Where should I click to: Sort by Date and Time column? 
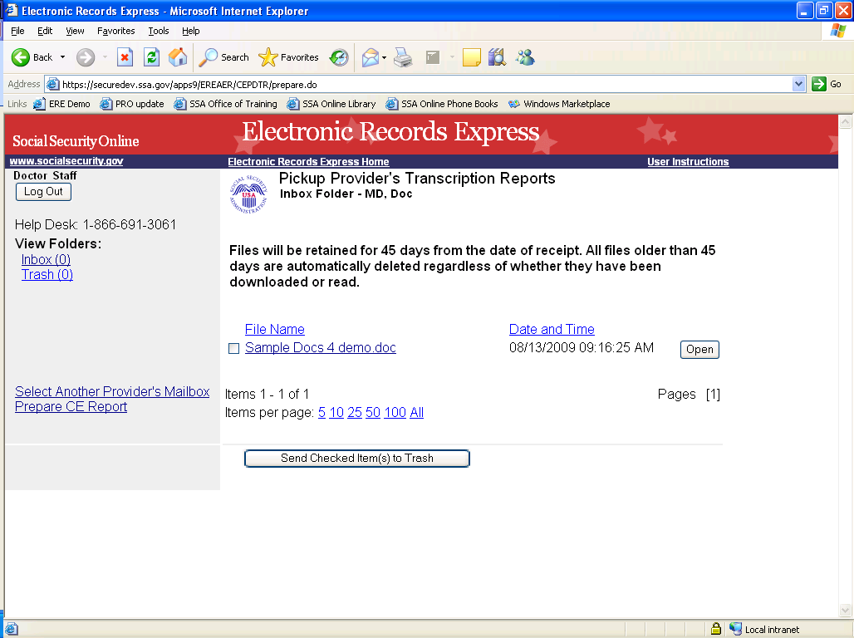point(552,329)
